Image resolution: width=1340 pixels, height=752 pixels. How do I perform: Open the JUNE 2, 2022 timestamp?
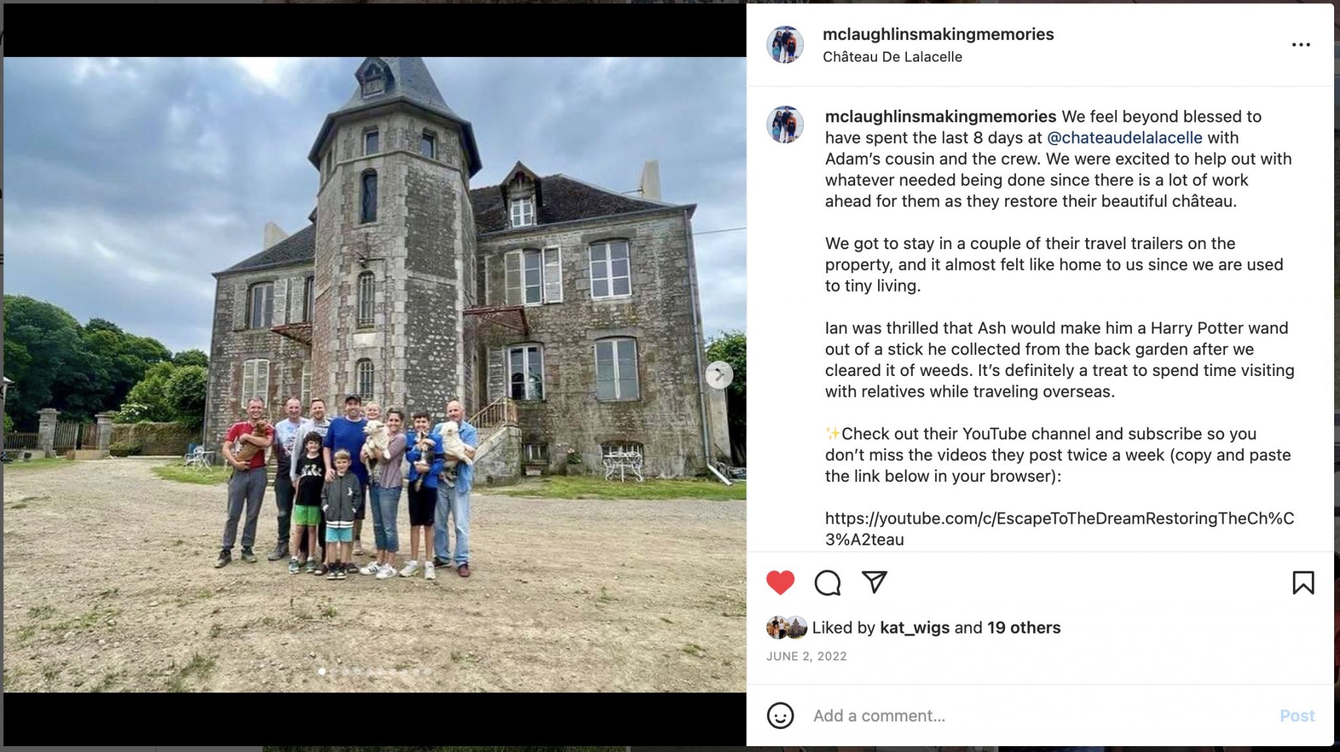pos(806,656)
